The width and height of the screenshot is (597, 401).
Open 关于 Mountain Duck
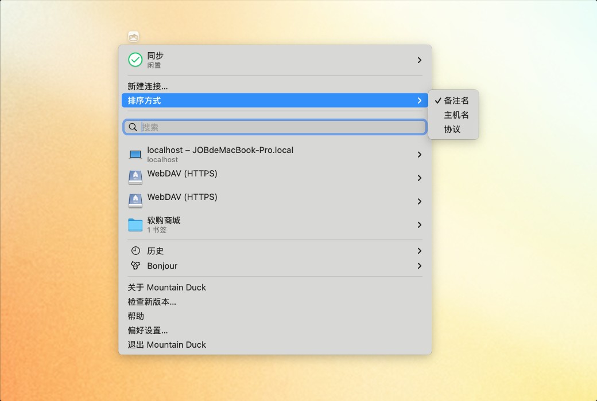275,288
